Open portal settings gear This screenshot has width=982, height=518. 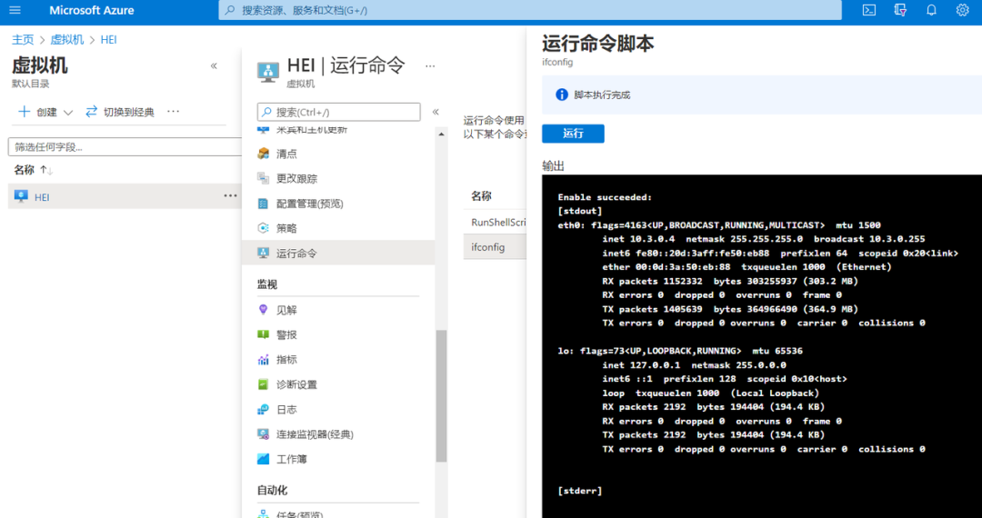[x=963, y=10]
